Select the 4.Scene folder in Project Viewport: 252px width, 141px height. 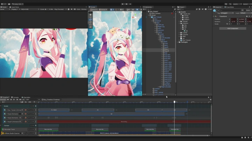[x=184, y=34]
